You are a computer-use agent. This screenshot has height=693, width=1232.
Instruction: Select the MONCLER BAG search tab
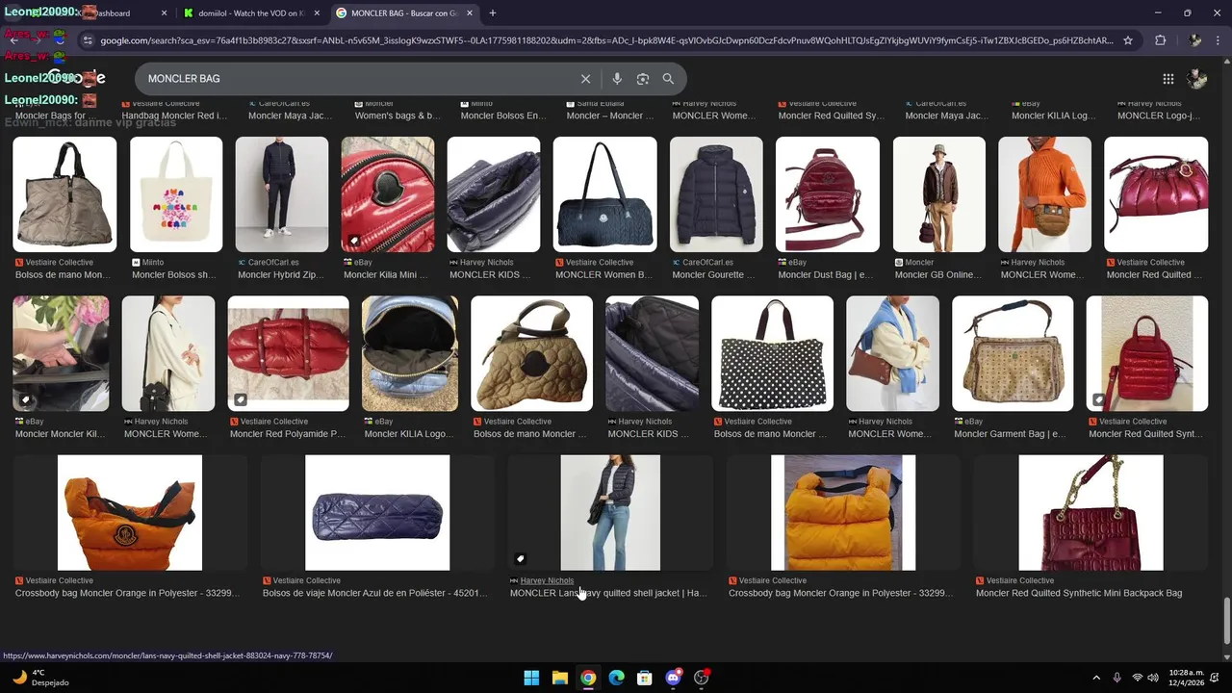[x=404, y=13]
